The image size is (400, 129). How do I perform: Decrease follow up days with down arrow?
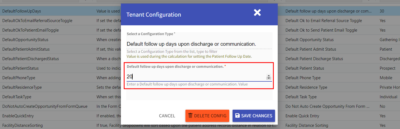[268, 78]
